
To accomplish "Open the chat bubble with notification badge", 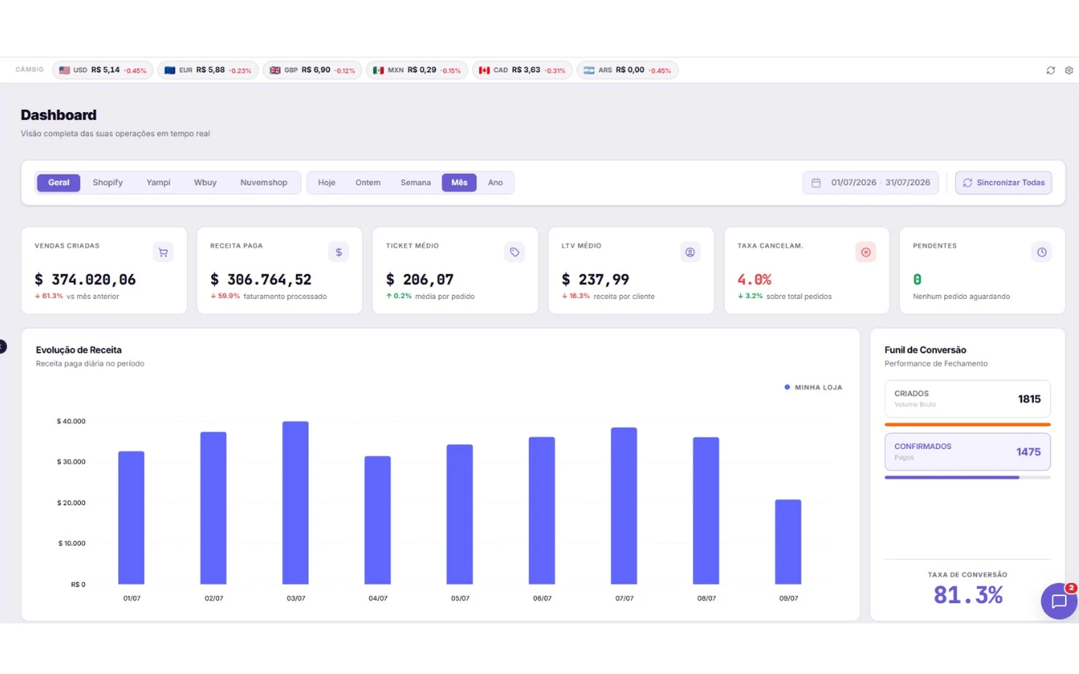I will (1059, 601).
